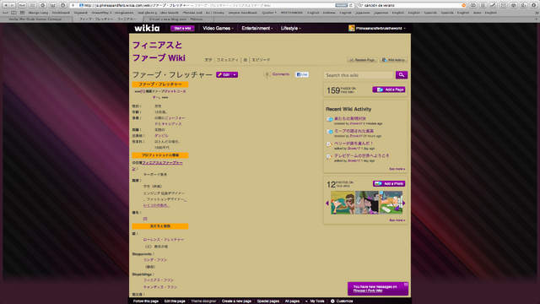Go forward using browser forward arrow

pos(13,5)
